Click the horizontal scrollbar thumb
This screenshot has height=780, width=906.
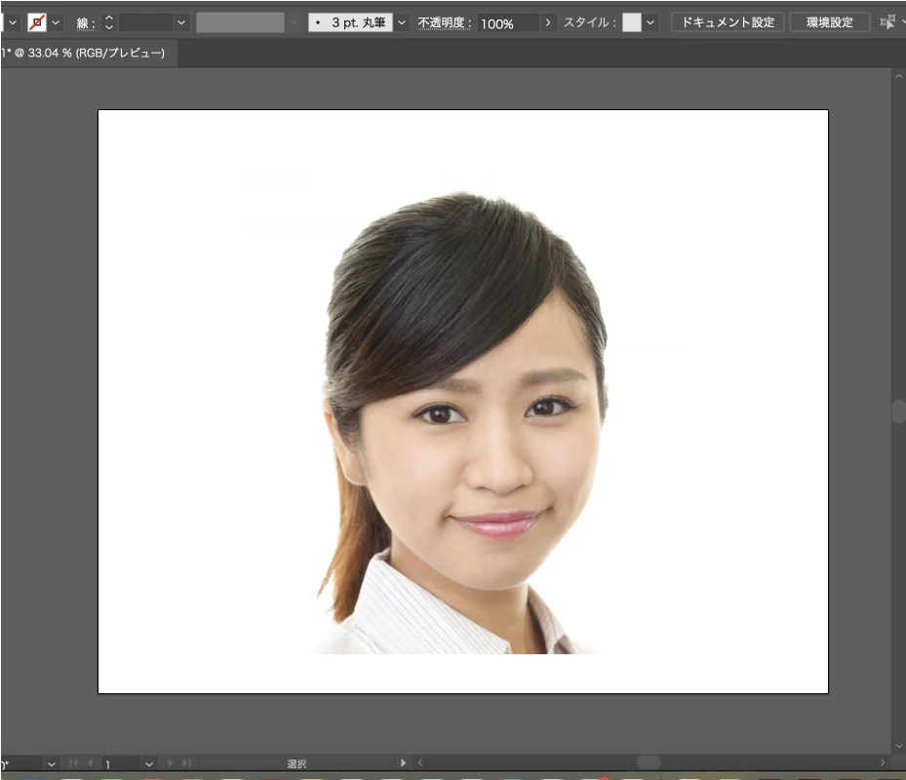pyautogui.click(x=649, y=762)
